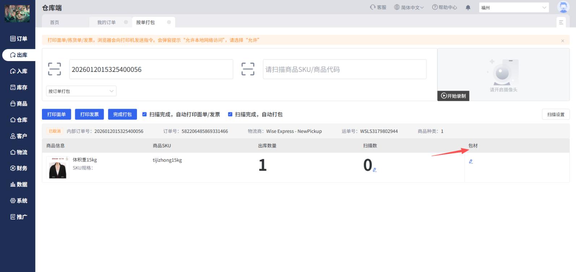Viewport: 576px width, 272px height.
Task: Click the warehouse logo image in sidebar
Action: (17, 14)
